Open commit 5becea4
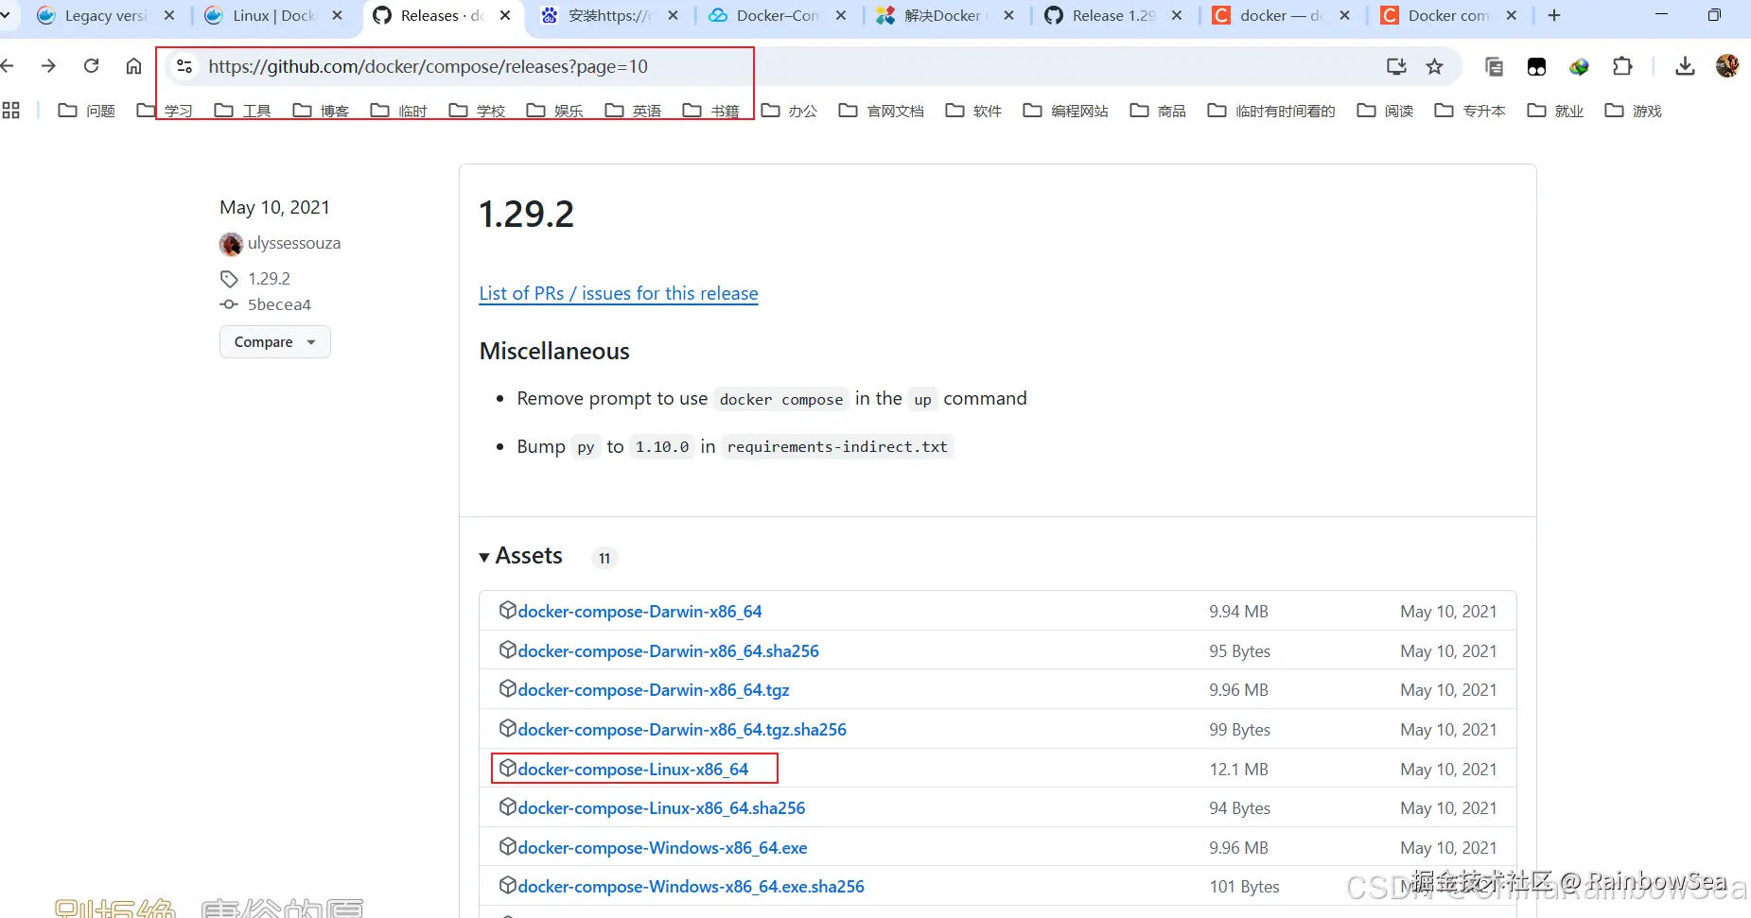The image size is (1751, 918). coord(279,304)
